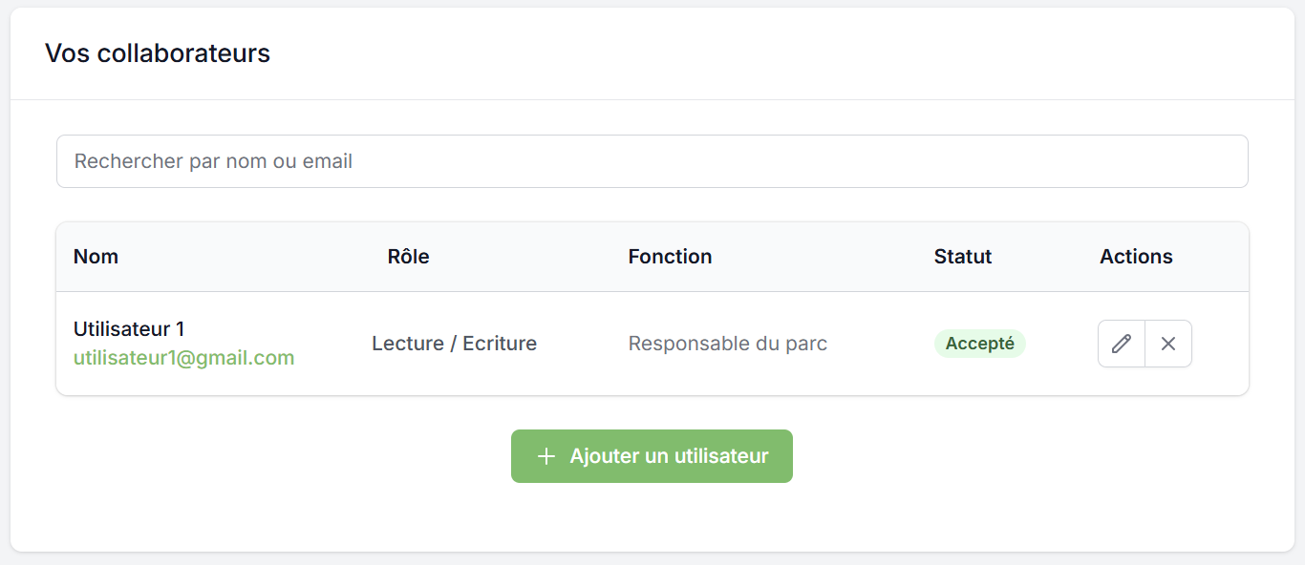
Task: Click the plus icon in the add button
Action: coord(546,456)
